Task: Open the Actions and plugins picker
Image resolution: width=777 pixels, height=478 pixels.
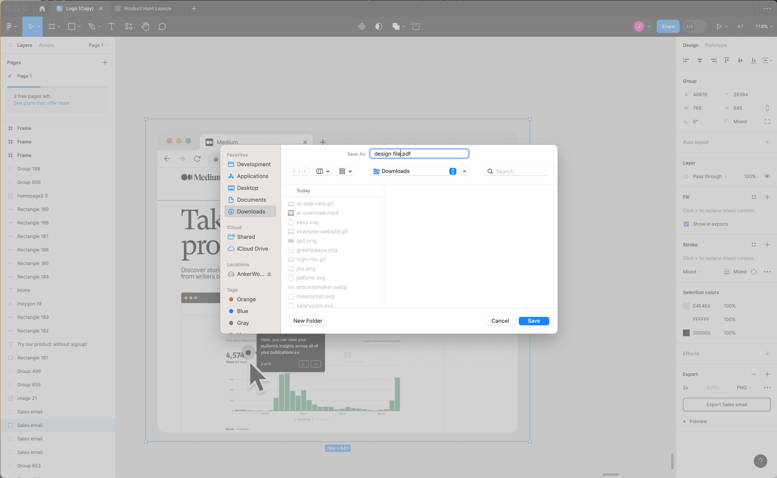Action: pyautogui.click(x=129, y=26)
